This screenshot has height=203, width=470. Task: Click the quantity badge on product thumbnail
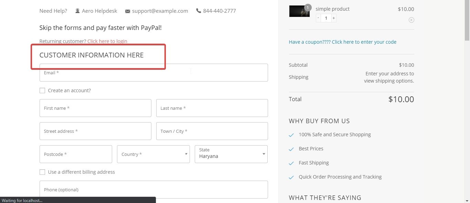[x=308, y=7]
